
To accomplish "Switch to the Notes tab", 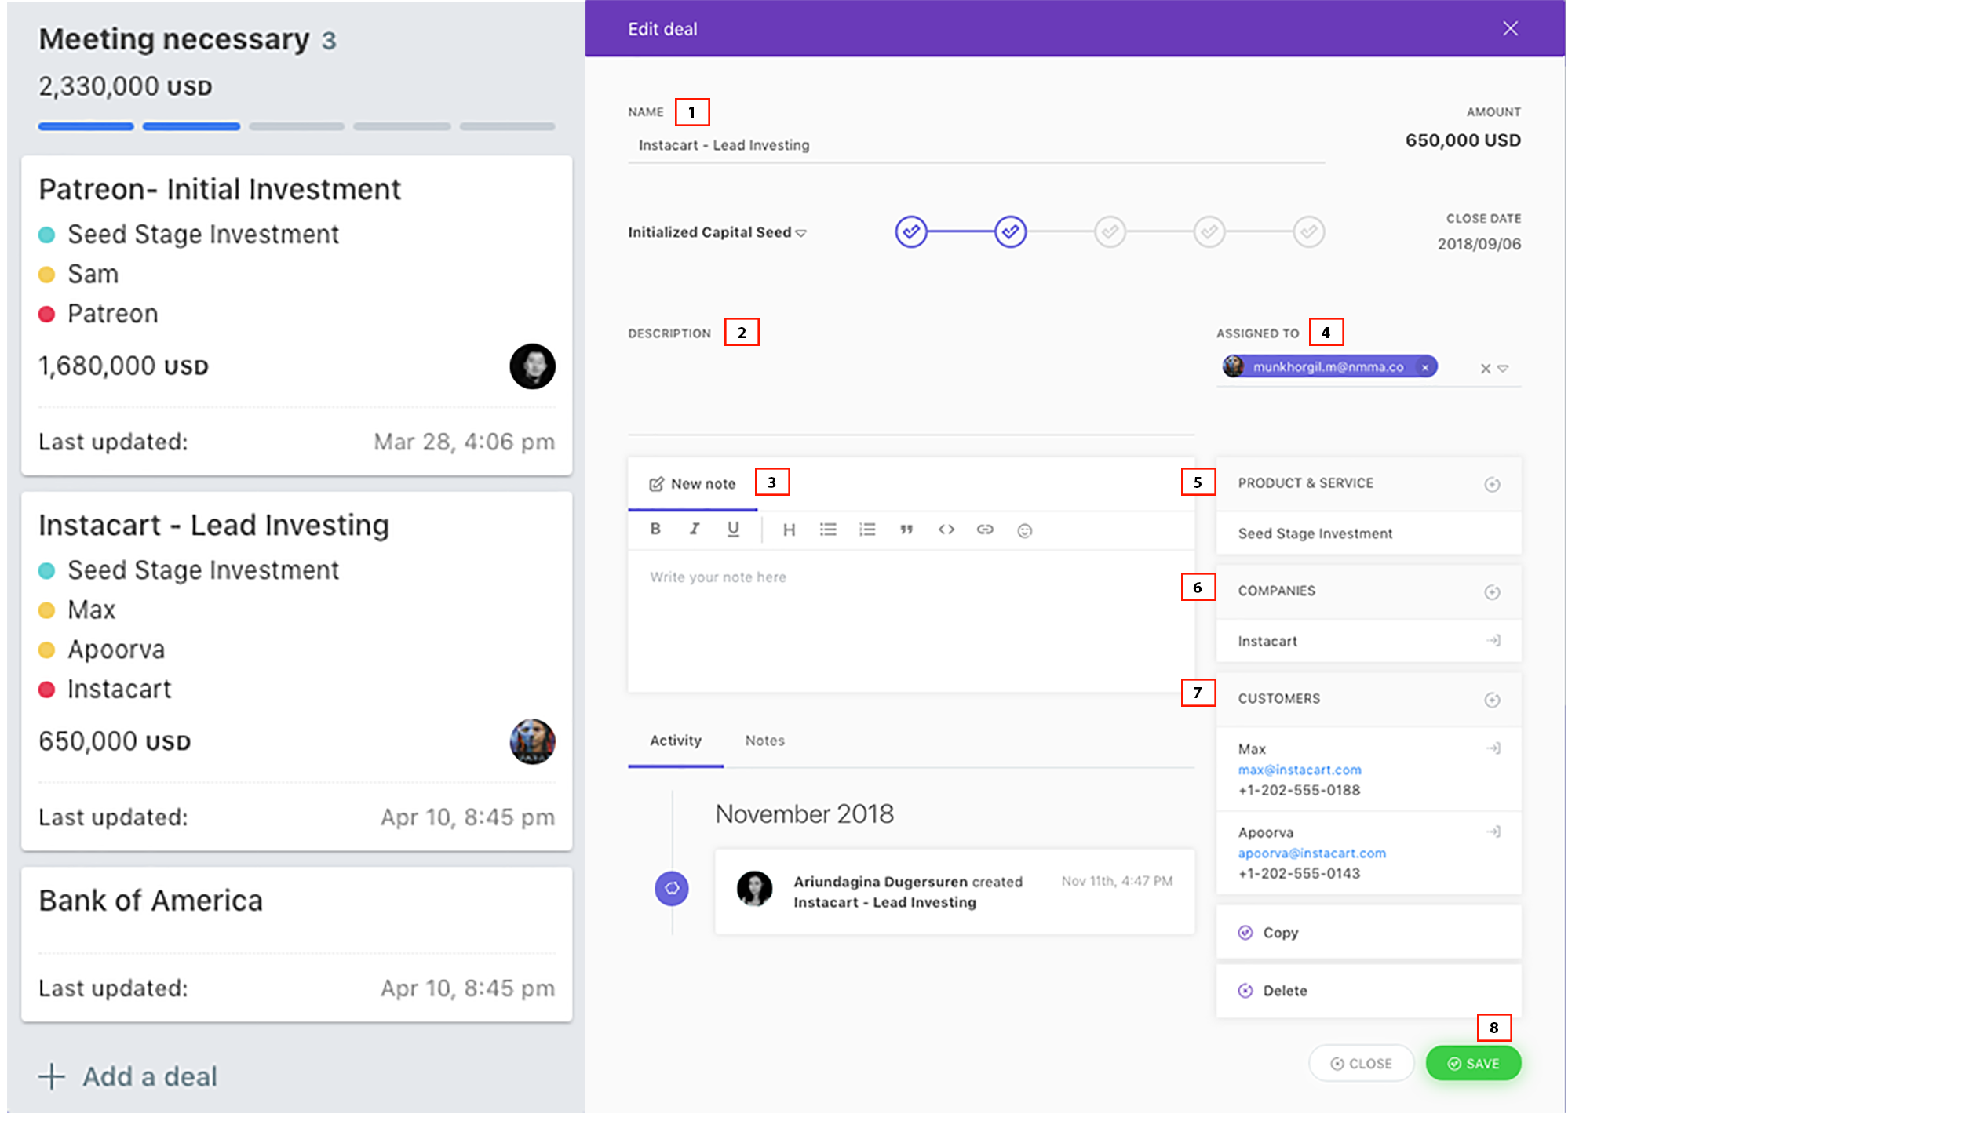I will (x=764, y=741).
